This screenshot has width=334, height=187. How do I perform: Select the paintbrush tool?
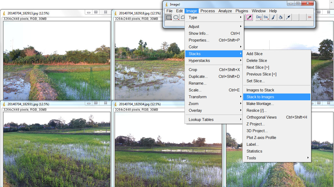point(273,17)
